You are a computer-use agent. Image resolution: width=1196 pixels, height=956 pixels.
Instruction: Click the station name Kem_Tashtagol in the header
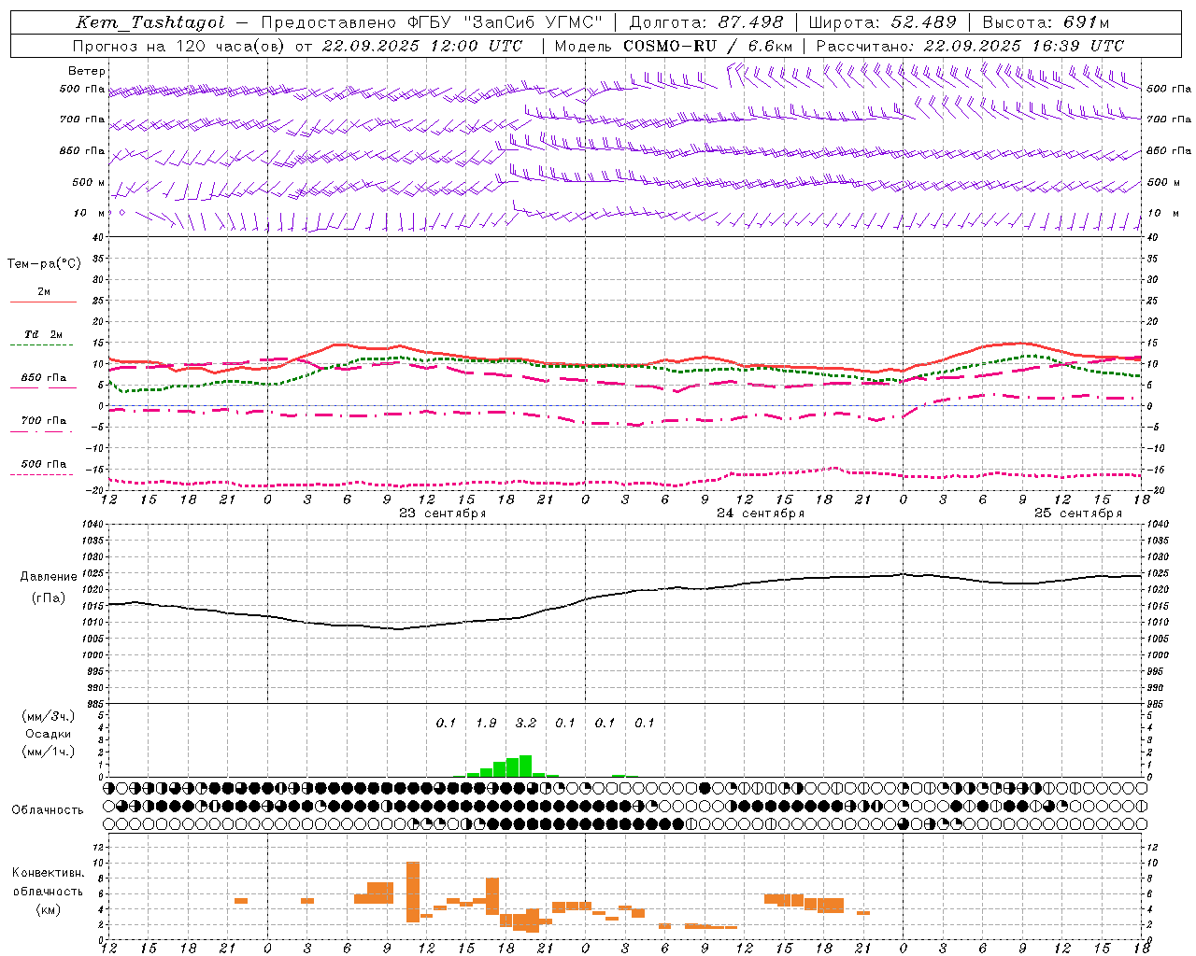[x=150, y=22]
